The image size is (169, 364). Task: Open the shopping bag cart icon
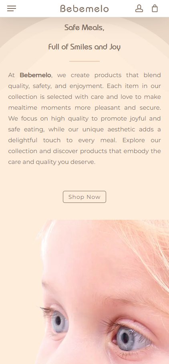155,8
